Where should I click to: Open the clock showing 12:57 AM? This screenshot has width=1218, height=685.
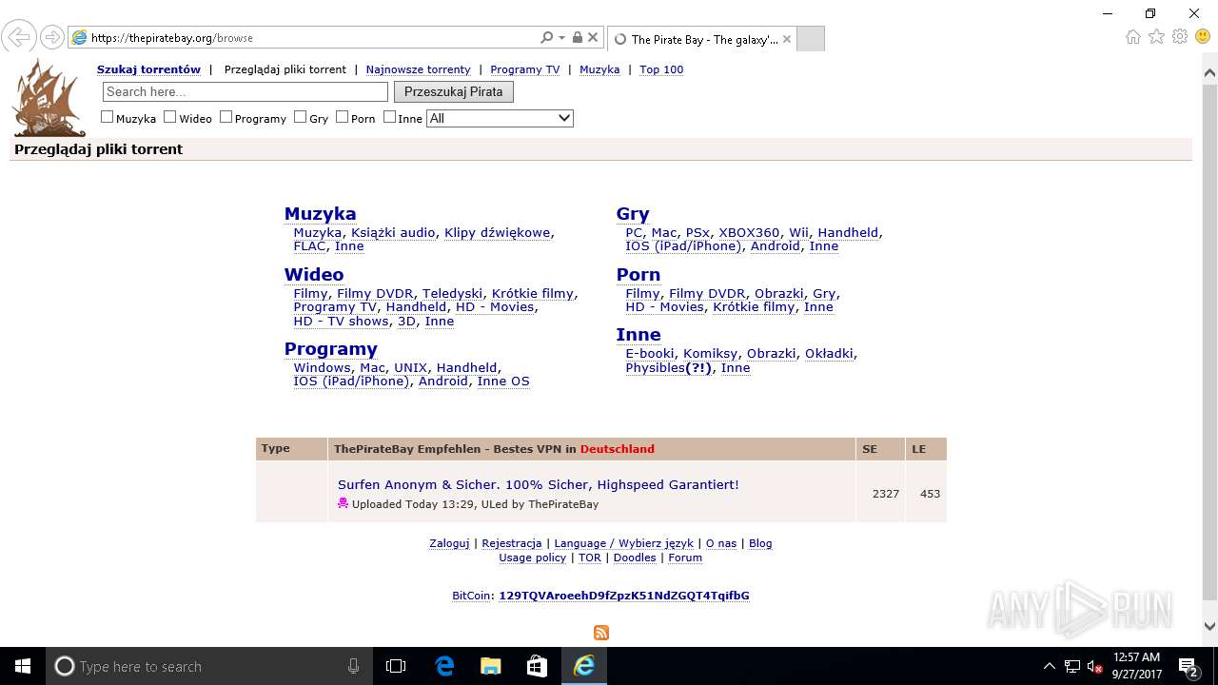(1136, 666)
